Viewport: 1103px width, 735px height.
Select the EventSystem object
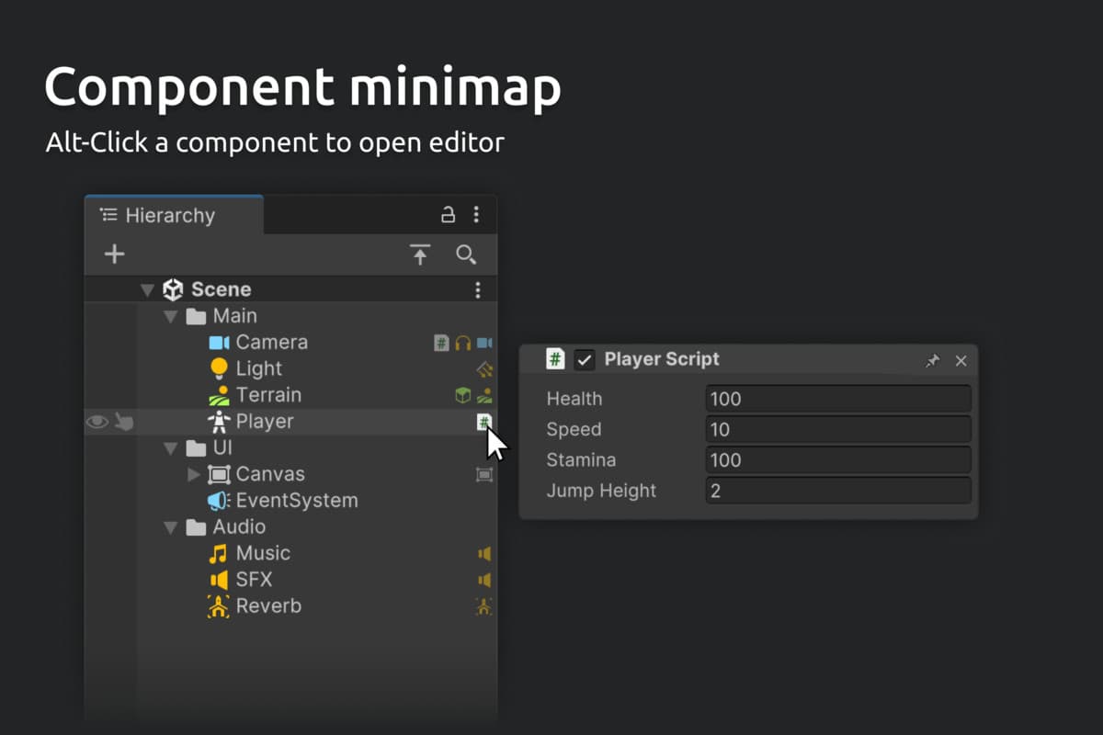296,501
